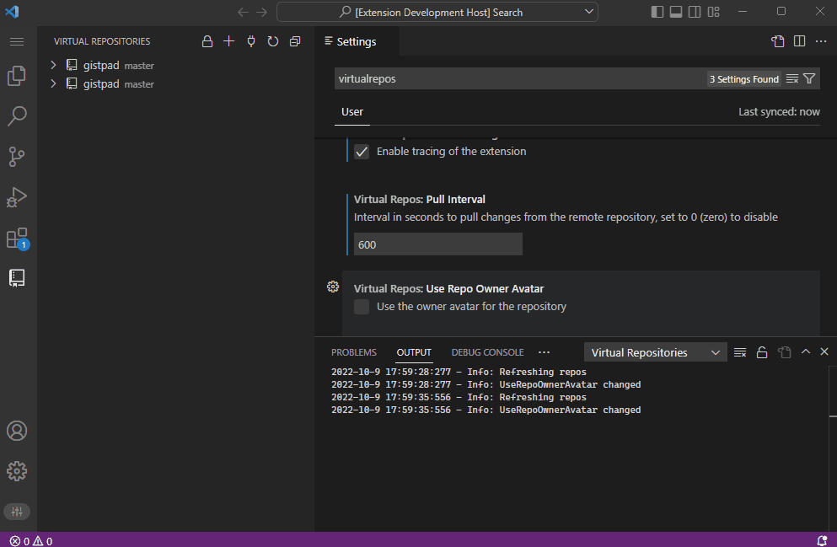Screen dimensions: 837x547
Task: Select the User settings scope tab
Action: pyautogui.click(x=352, y=111)
